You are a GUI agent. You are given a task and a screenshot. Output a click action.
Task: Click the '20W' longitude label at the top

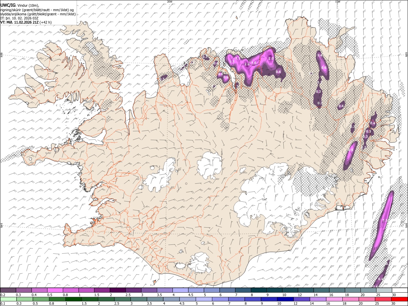tap(170, 2)
